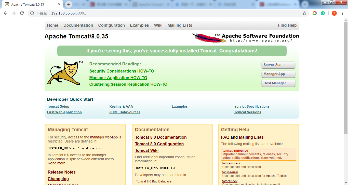The height and width of the screenshot is (185, 348).
Task: Open the Tomcat 8.0 Bug Database link
Action: pyautogui.click(x=154, y=181)
